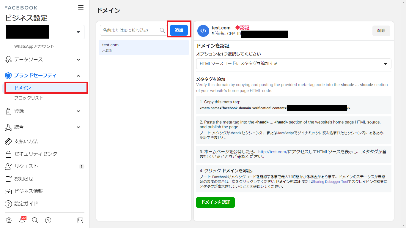Image resolution: width=406 pixels, height=228 pixels.
Task: Click the 支払い方法 card icon
Action: click(8, 142)
